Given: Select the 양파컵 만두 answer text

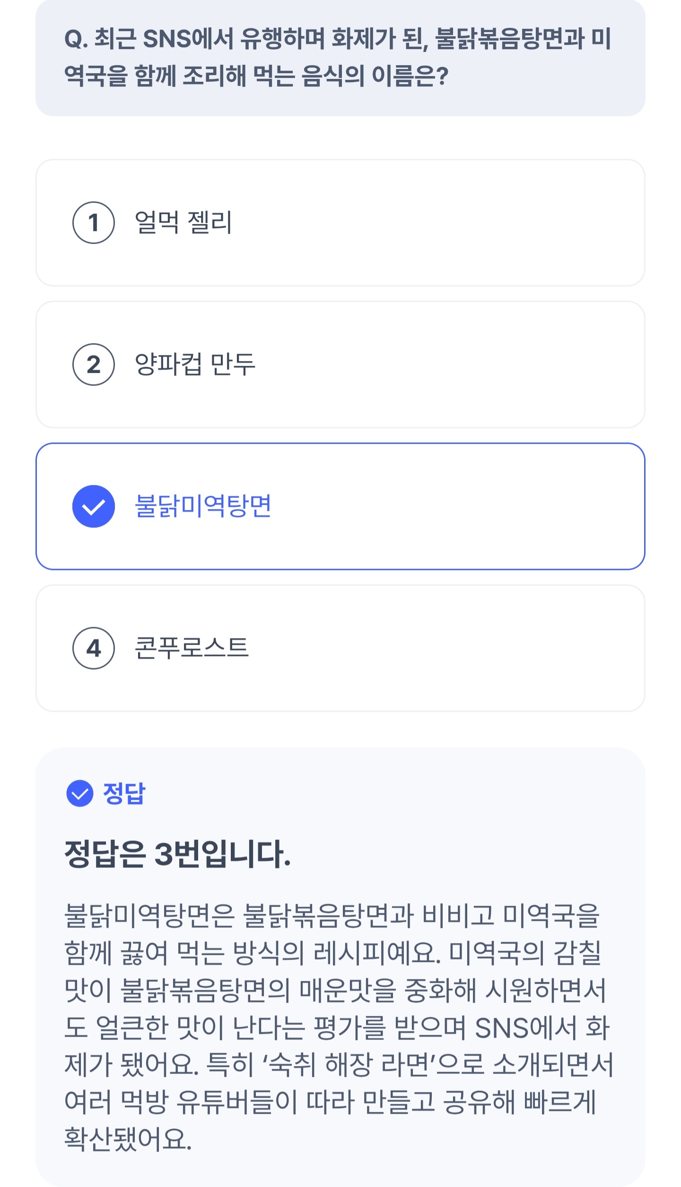Looking at the screenshot, I should tap(195, 365).
